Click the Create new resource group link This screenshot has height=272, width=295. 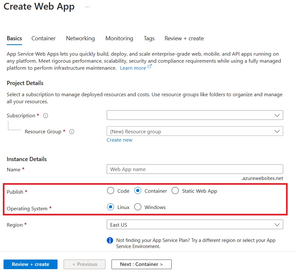[119, 140]
